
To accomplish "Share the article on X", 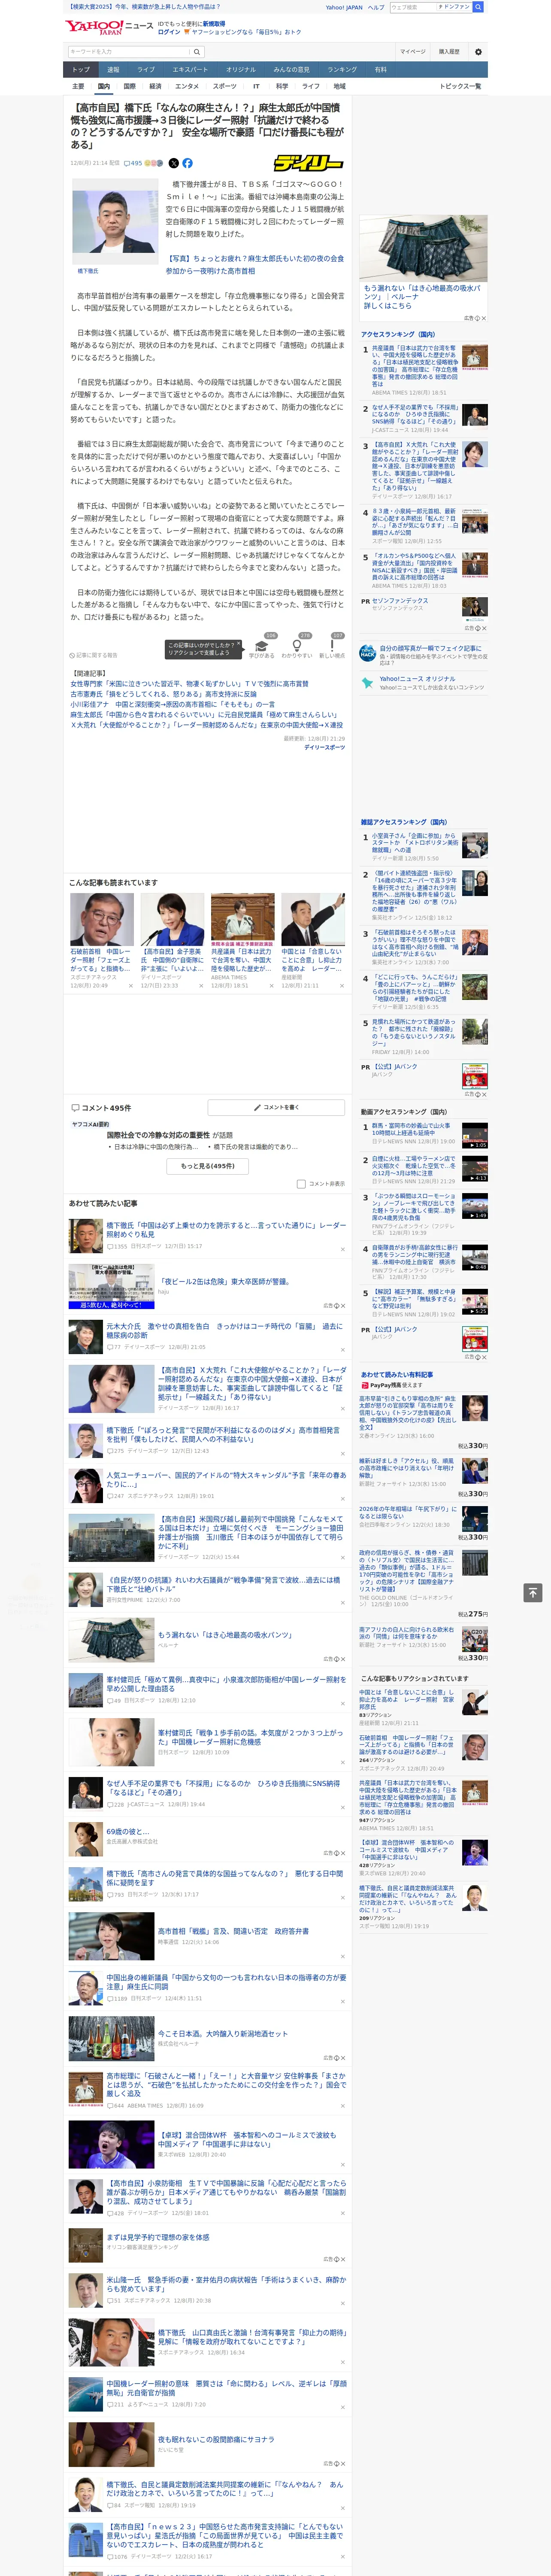I will pyautogui.click(x=174, y=163).
